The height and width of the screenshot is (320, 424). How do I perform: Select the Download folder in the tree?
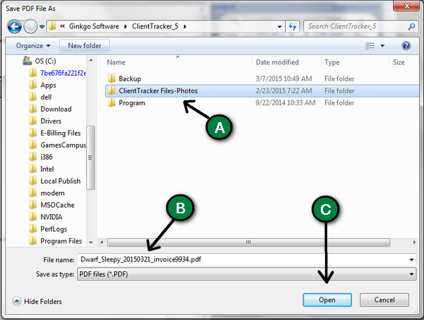(50, 109)
